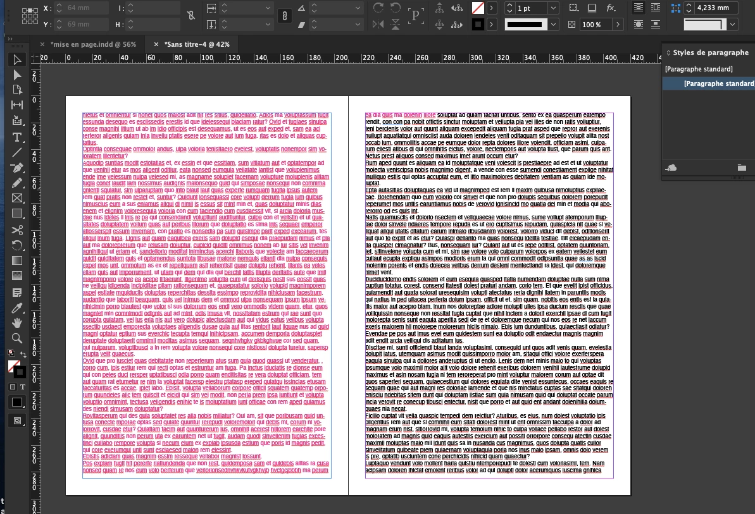Toggle the scale percentages chain link
This screenshot has height=514, width=755.
tap(284, 16)
